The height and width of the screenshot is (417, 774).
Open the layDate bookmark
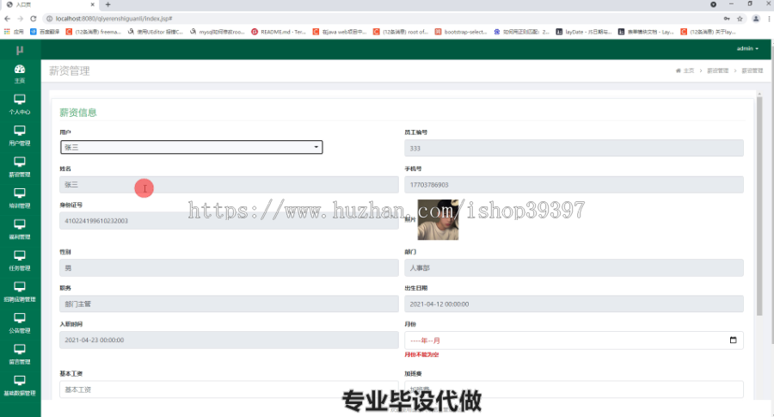584,32
